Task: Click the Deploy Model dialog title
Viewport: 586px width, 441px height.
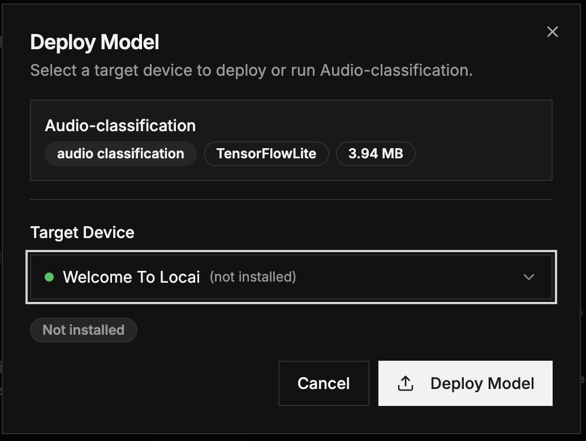Action: [x=94, y=41]
